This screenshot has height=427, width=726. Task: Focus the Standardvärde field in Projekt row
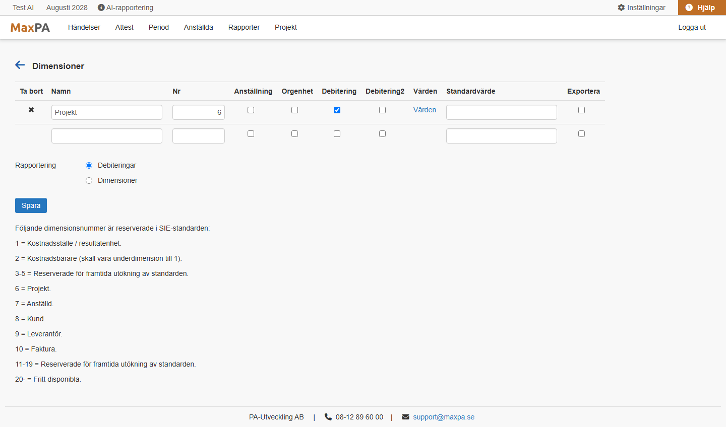coord(502,112)
